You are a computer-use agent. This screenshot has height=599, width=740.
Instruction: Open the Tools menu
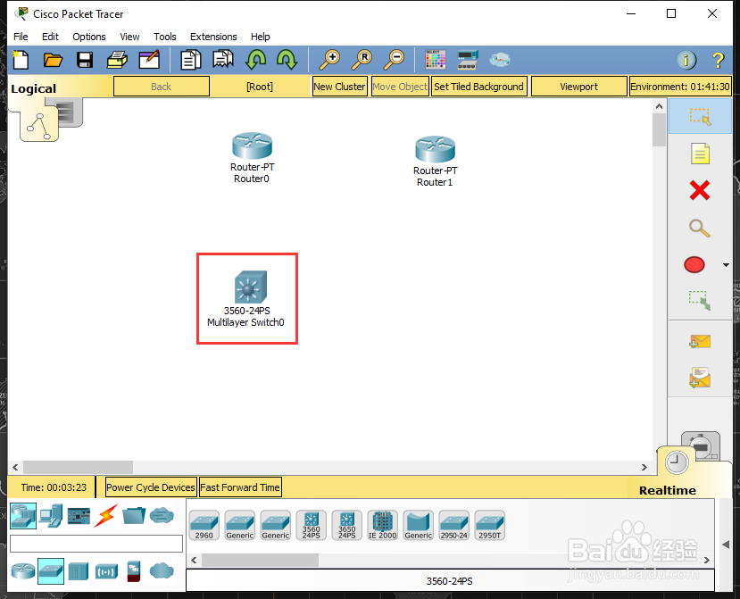pyautogui.click(x=165, y=37)
